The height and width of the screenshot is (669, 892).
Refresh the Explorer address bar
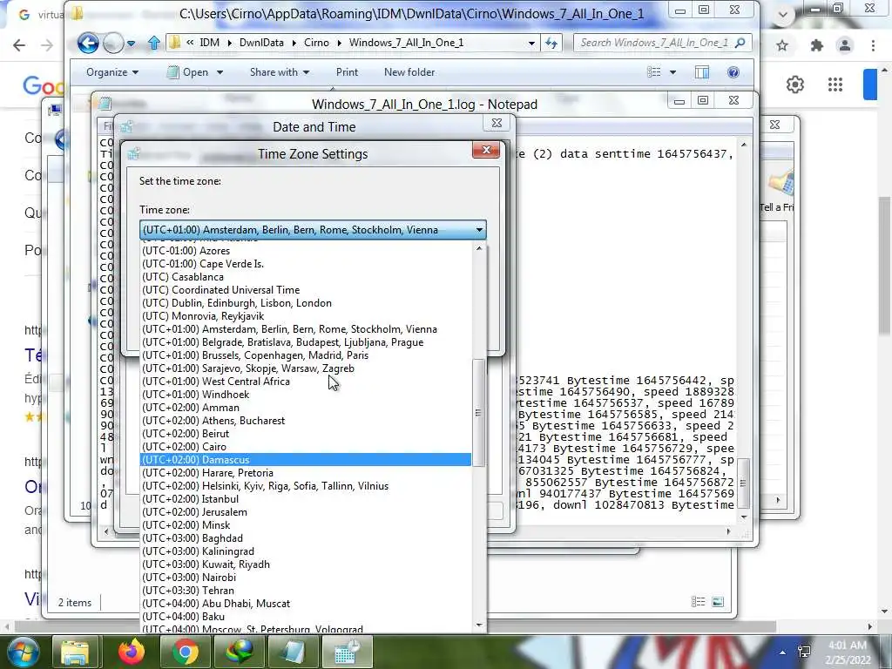pyautogui.click(x=551, y=43)
